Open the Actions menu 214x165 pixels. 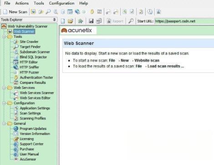pyautogui.click(x=22, y=3)
